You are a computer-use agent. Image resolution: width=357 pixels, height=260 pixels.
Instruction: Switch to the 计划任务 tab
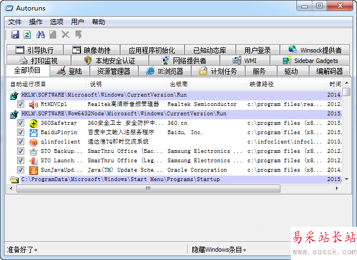(218, 71)
